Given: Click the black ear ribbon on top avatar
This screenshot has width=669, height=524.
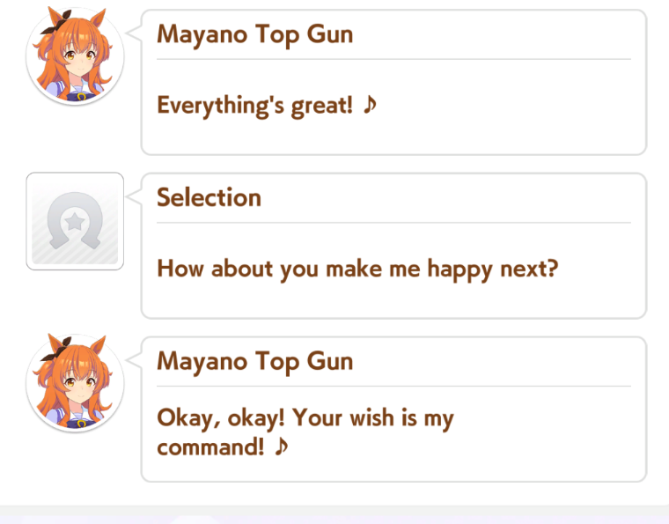Looking at the screenshot, I should coord(56,24).
